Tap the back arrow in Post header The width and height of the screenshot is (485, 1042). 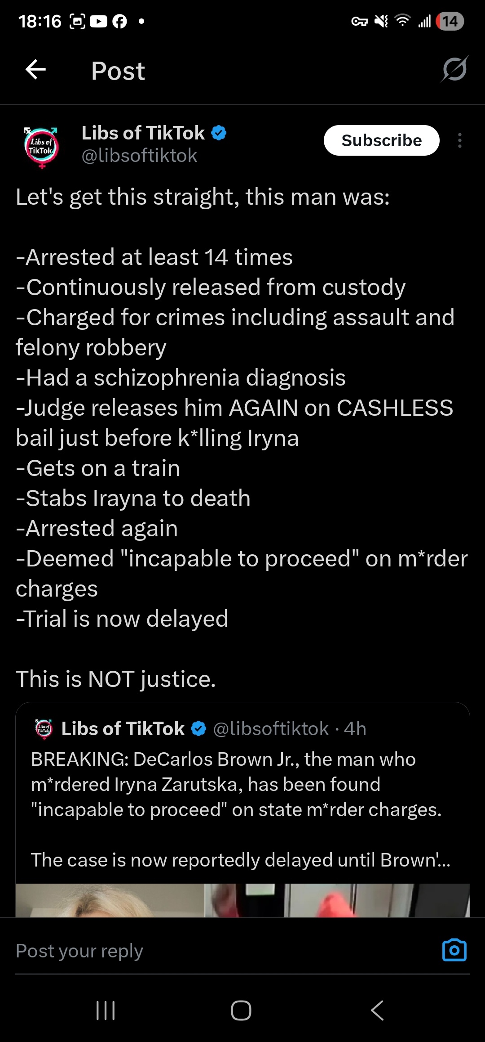pyautogui.click(x=36, y=70)
